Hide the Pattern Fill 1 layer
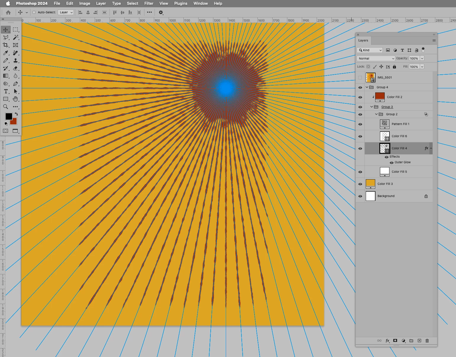 (360, 124)
